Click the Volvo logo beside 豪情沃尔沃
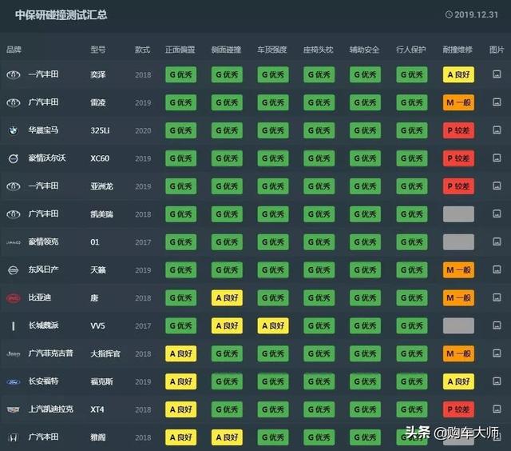This screenshot has height=451, width=511. (14, 158)
